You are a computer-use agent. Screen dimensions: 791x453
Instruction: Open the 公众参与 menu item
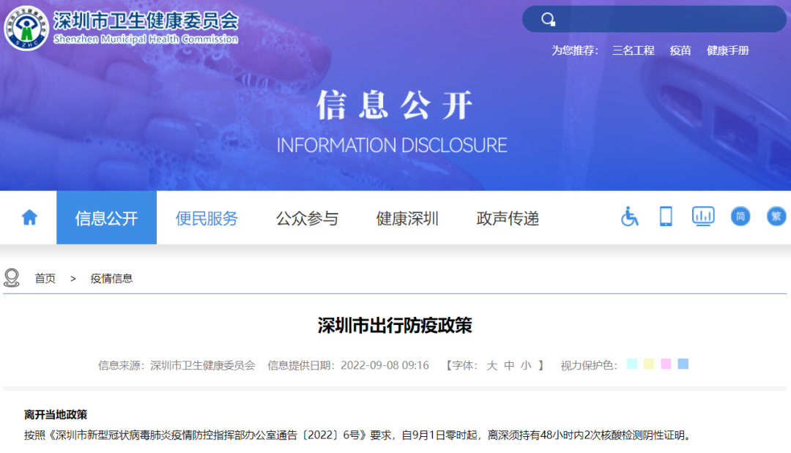[x=307, y=218]
